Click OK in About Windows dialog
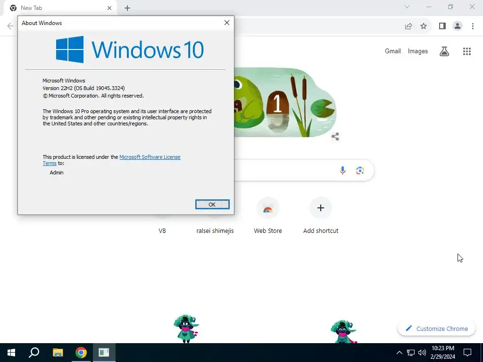This screenshot has height=362, width=483. click(x=212, y=205)
